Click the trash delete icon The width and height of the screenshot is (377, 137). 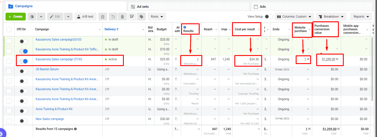tap(122, 17)
